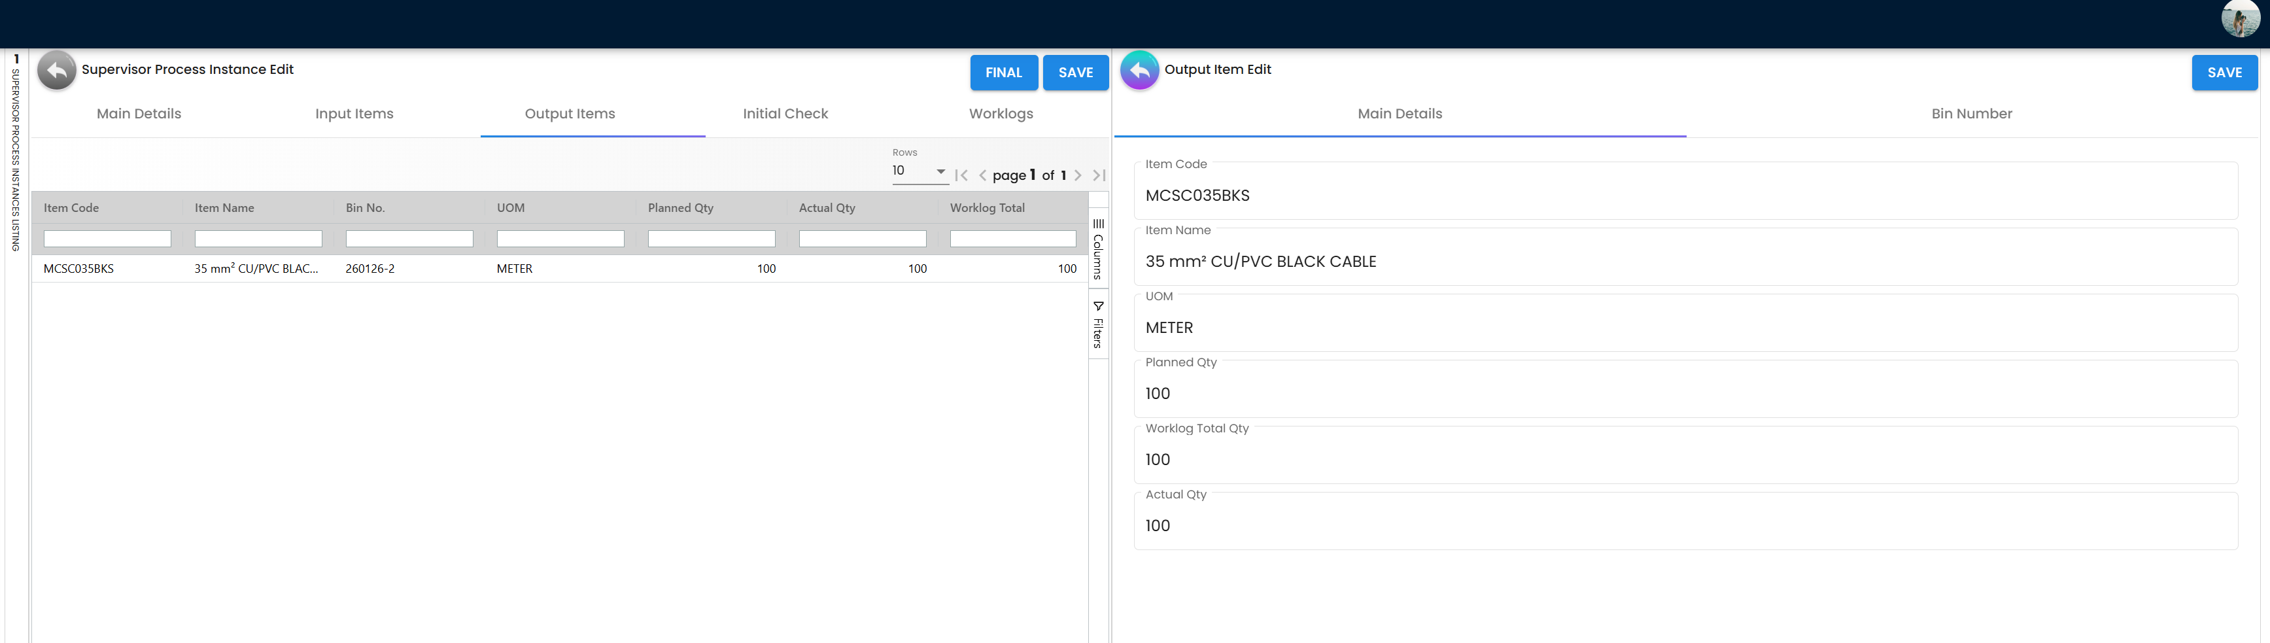This screenshot has height=643, width=2270.
Task: Click the Actual Qty input field
Action: tap(1683, 526)
